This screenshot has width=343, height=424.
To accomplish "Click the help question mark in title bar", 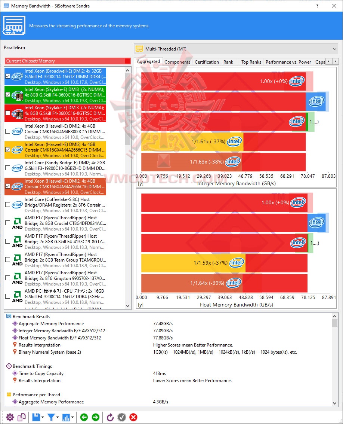I will click(x=317, y=6).
